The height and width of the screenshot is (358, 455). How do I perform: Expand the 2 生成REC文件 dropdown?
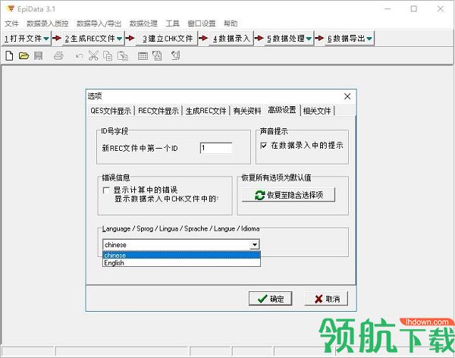pos(119,39)
